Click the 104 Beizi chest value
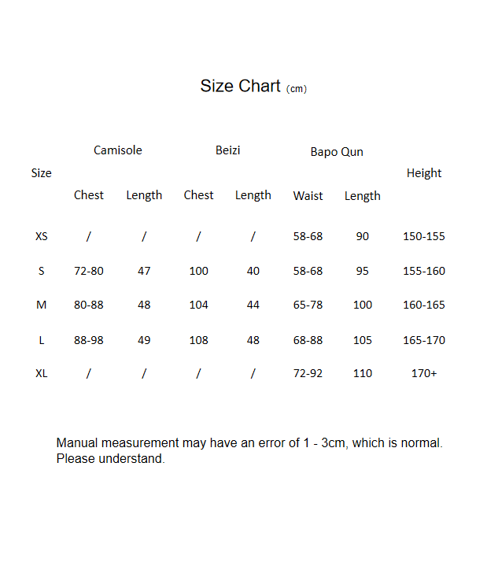The width and height of the screenshot is (487, 570). coord(199,305)
